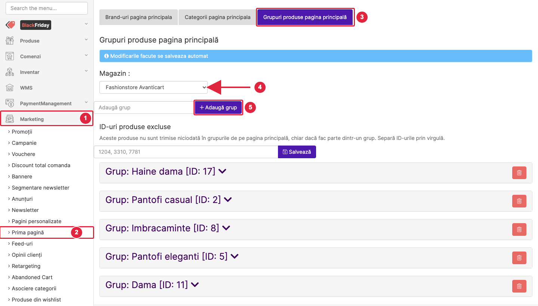Click the Adaugă grup text field

click(144, 107)
